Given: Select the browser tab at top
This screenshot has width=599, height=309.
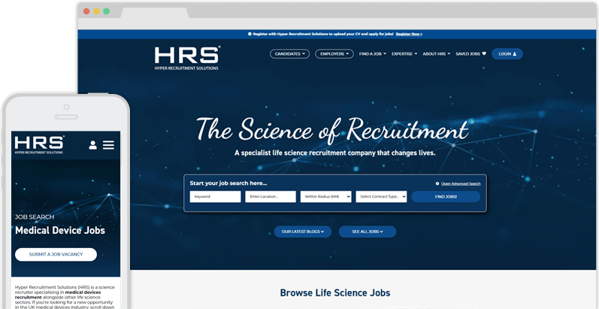Looking at the screenshot, I should tap(155, 13).
